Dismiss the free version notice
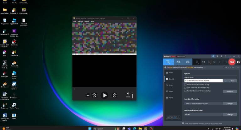 (x=205, y=67)
